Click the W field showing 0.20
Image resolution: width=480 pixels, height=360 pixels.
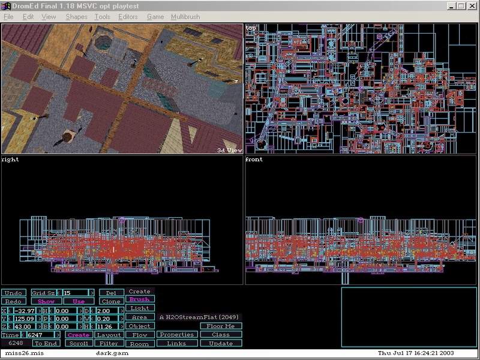click(x=107, y=319)
